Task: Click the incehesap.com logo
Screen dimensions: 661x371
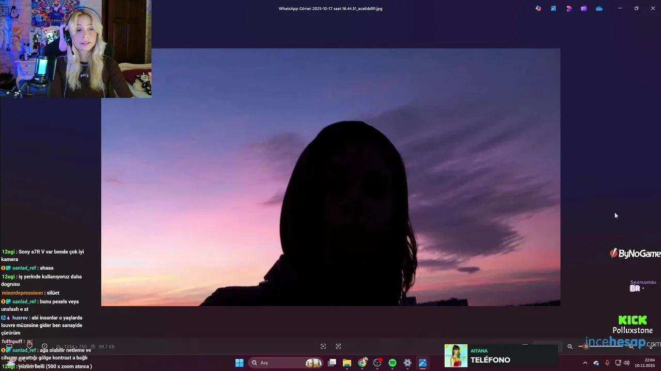Action: 623,342
